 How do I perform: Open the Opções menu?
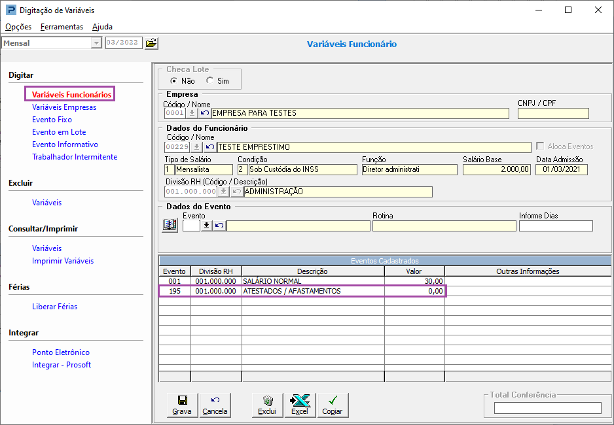[18, 27]
